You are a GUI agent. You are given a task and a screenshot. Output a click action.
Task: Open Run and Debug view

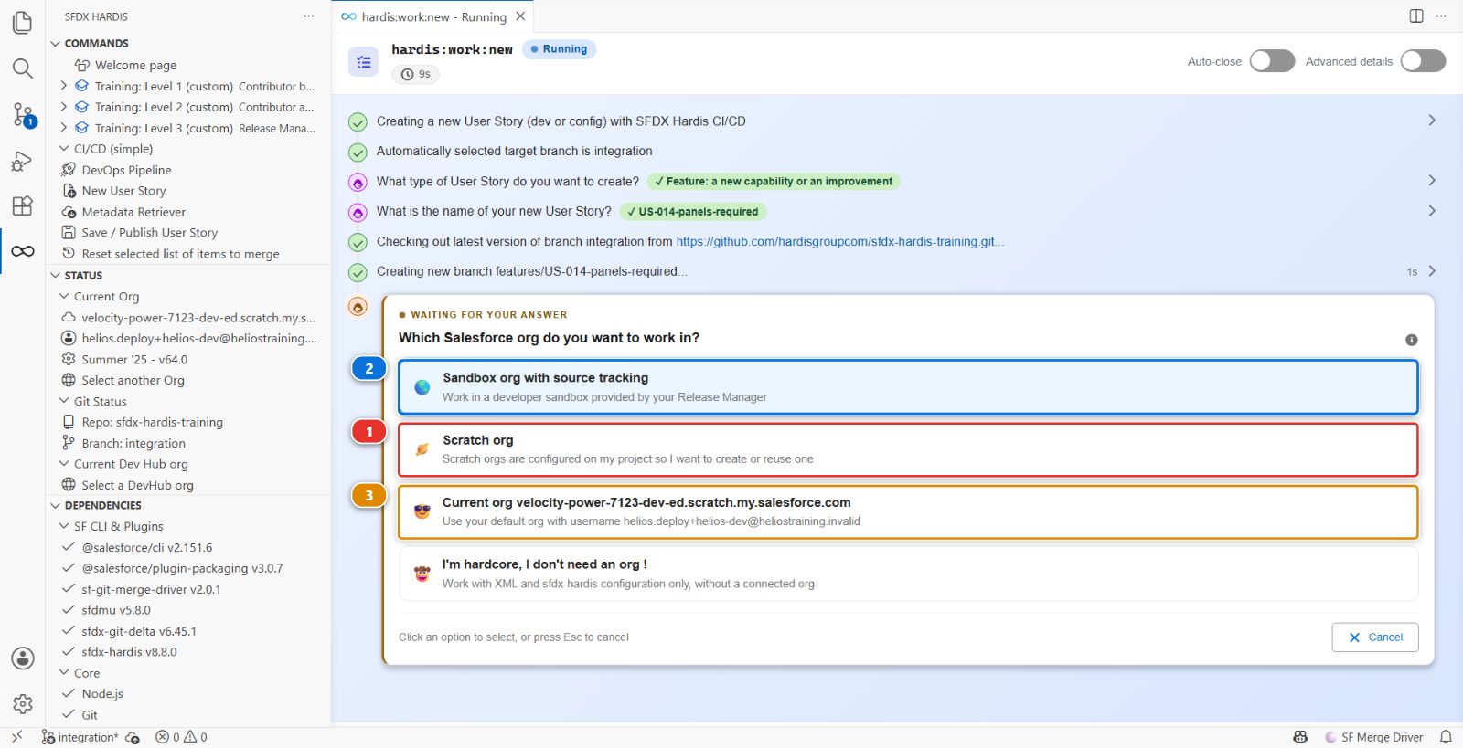23,161
